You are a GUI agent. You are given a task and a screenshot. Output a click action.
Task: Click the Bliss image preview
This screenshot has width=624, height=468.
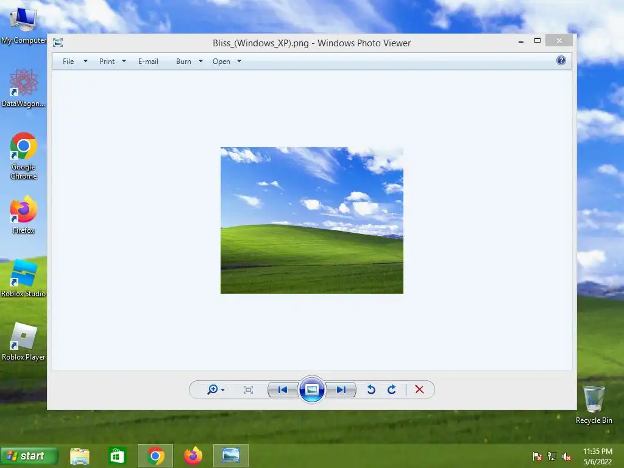(x=312, y=220)
